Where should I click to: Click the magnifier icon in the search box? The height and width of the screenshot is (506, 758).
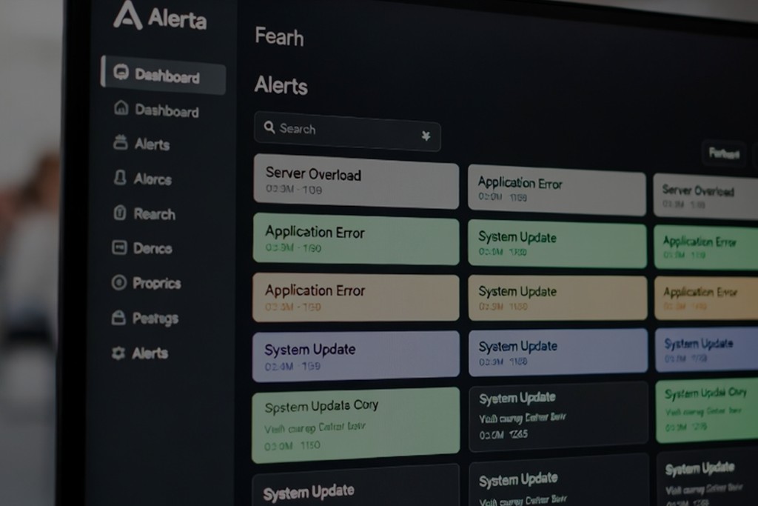269,127
